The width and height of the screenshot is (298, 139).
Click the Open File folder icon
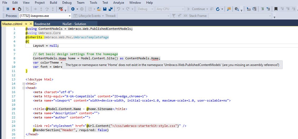(x=98, y=9)
